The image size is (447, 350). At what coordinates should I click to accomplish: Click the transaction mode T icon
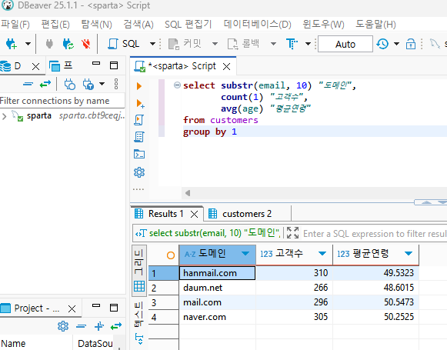click(x=292, y=44)
